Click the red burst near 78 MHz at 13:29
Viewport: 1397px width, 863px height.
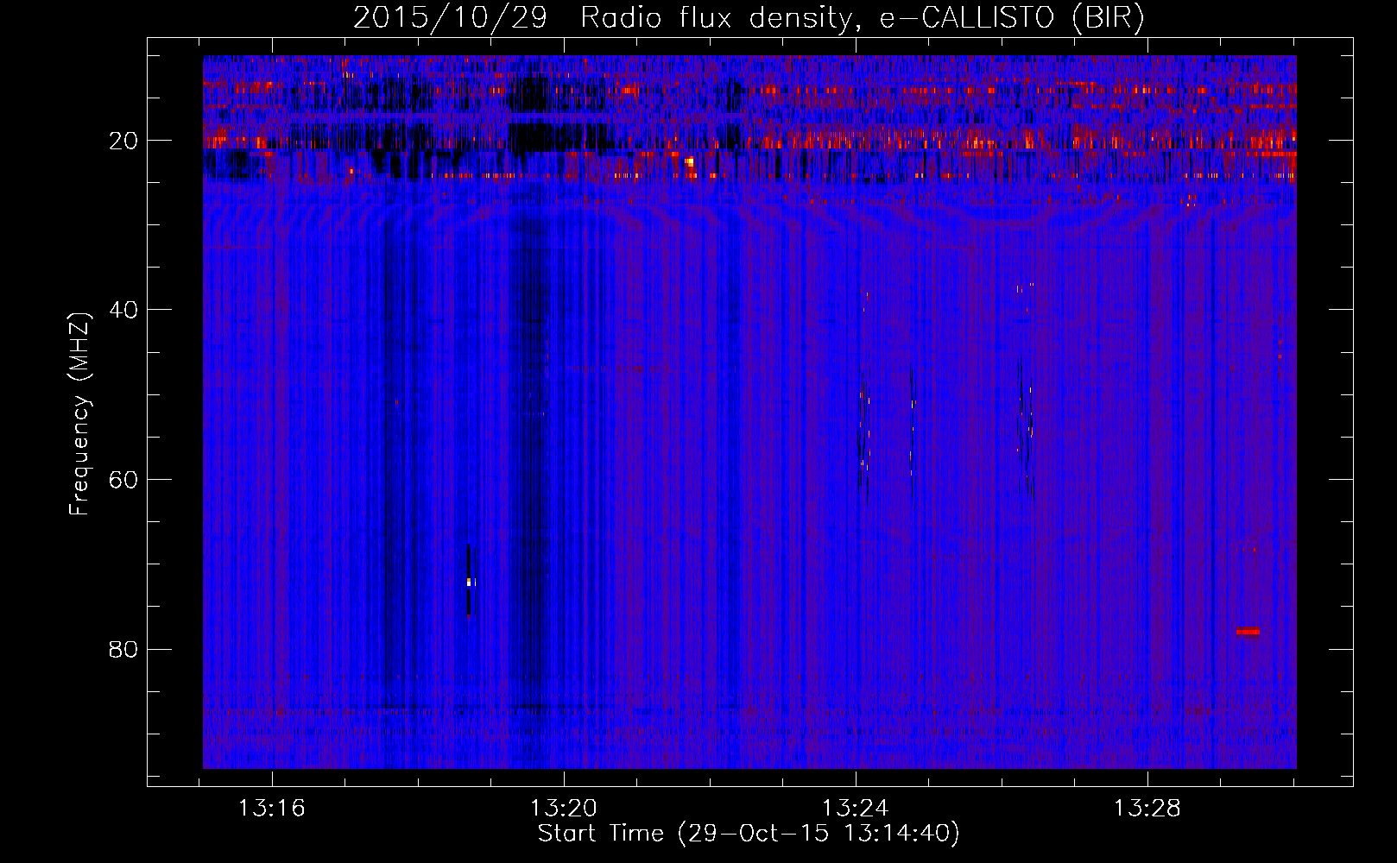[1248, 631]
